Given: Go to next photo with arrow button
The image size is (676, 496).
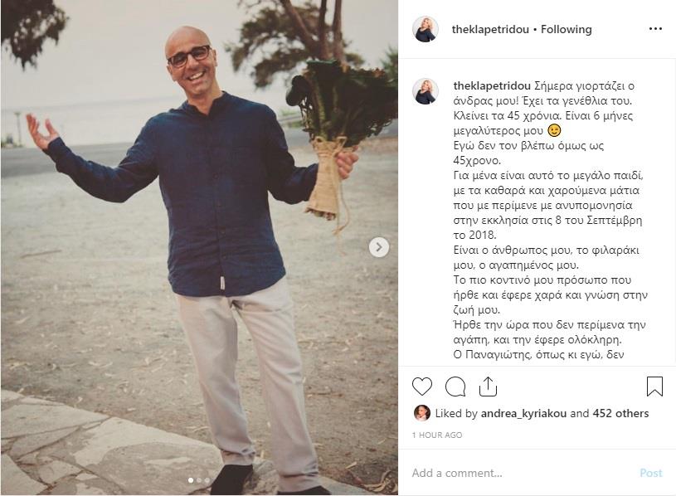Looking at the screenshot, I should click(x=379, y=247).
